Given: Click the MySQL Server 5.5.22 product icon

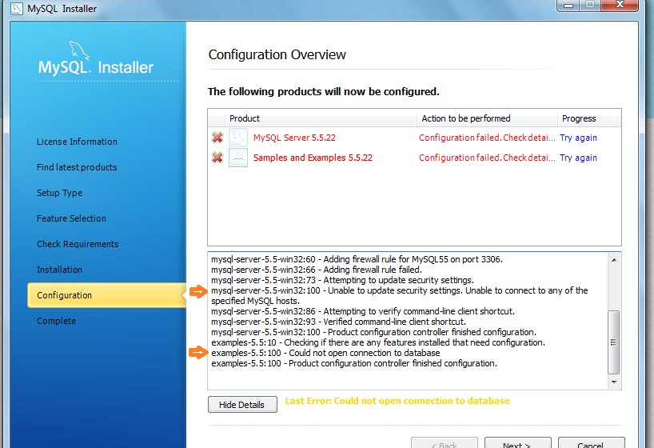Looking at the screenshot, I should 238,138.
